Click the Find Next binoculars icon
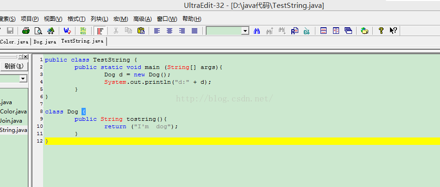 [x=282, y=31]
